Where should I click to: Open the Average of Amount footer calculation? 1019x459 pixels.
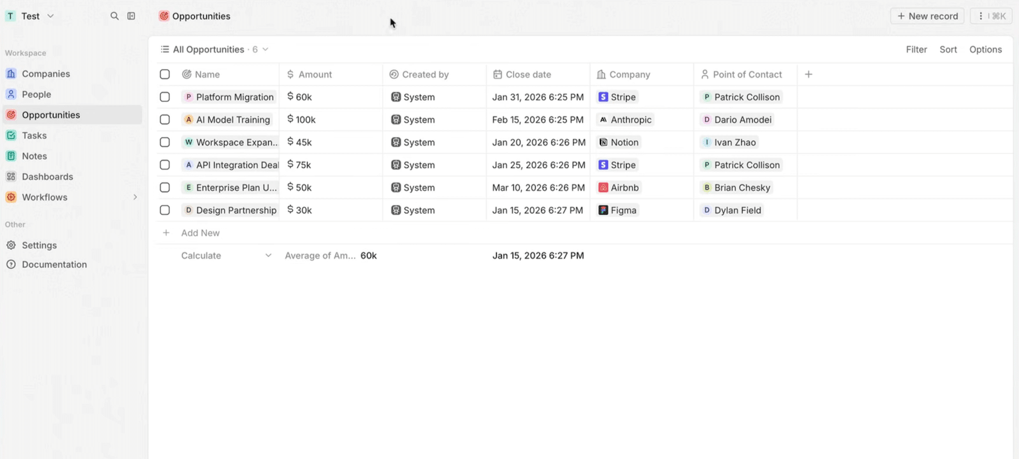pyautogui.click(x=331, y=255)
